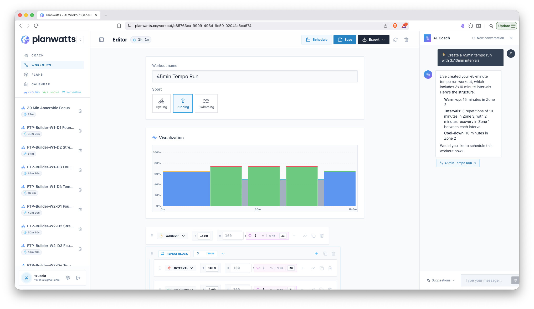Click the Workout name input field
Image resolution: width=534 pixels, height=309 pixels.
point(255,76)
